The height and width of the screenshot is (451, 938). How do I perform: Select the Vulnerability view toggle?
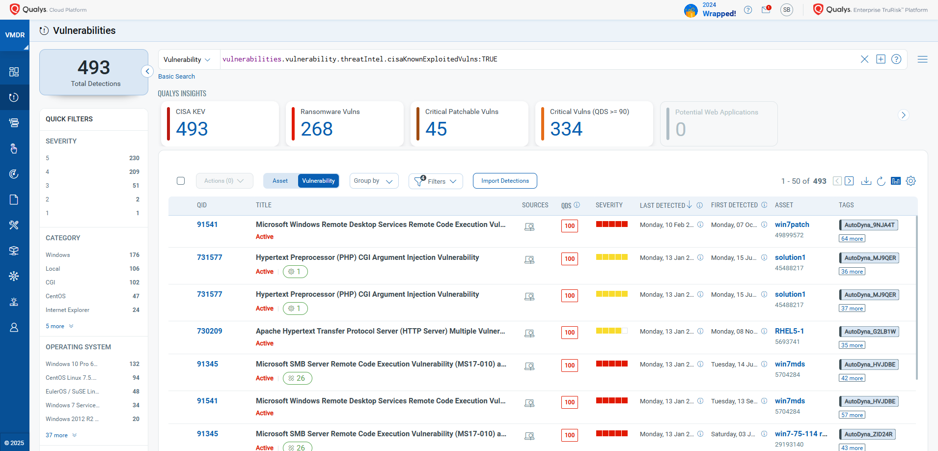[318, 181]
